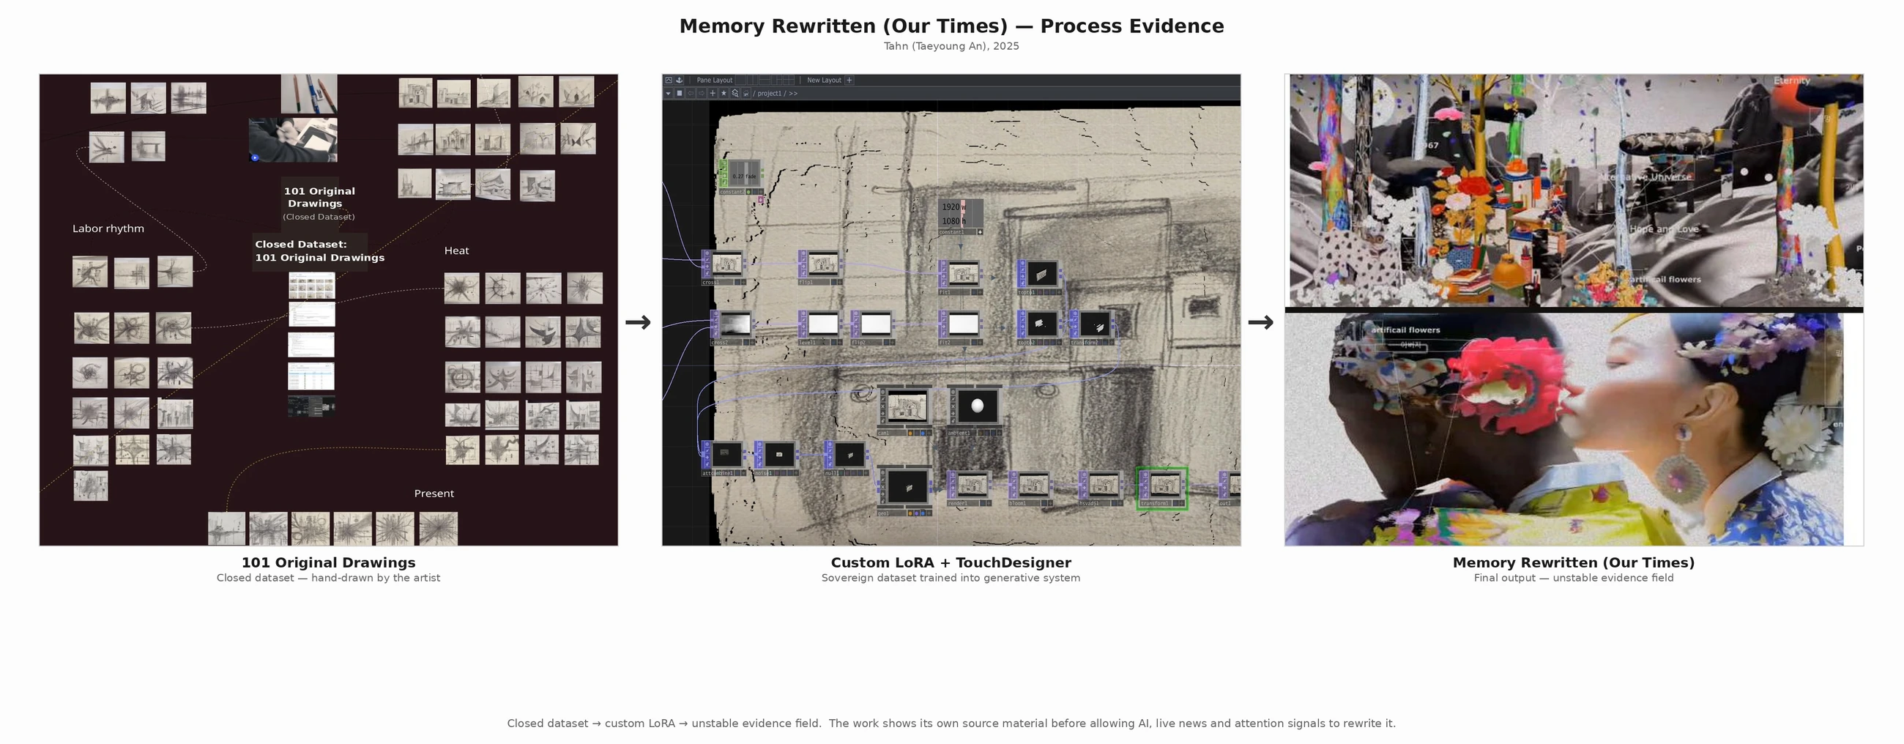
Task: Click the New Layout label
Action: pyautogui.click(x=824, y=81)
